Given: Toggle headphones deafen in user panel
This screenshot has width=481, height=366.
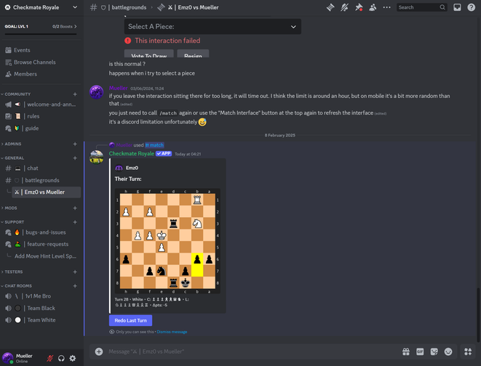Looking at the screenshot, I should [61, 358].
